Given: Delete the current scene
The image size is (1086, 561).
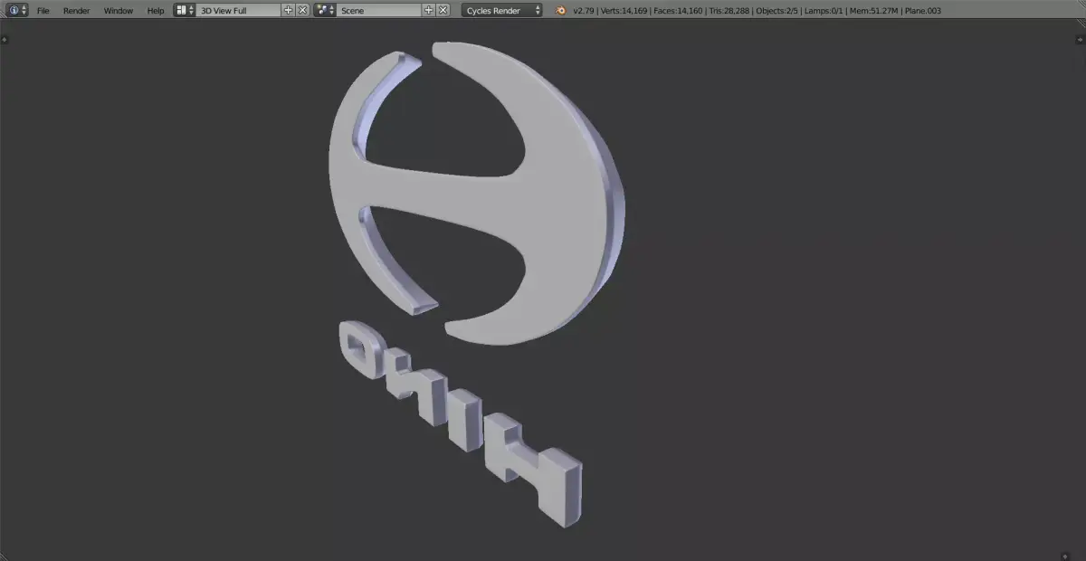Looking at the screenshot, I should pyautogui.click(x=443, y=10).
